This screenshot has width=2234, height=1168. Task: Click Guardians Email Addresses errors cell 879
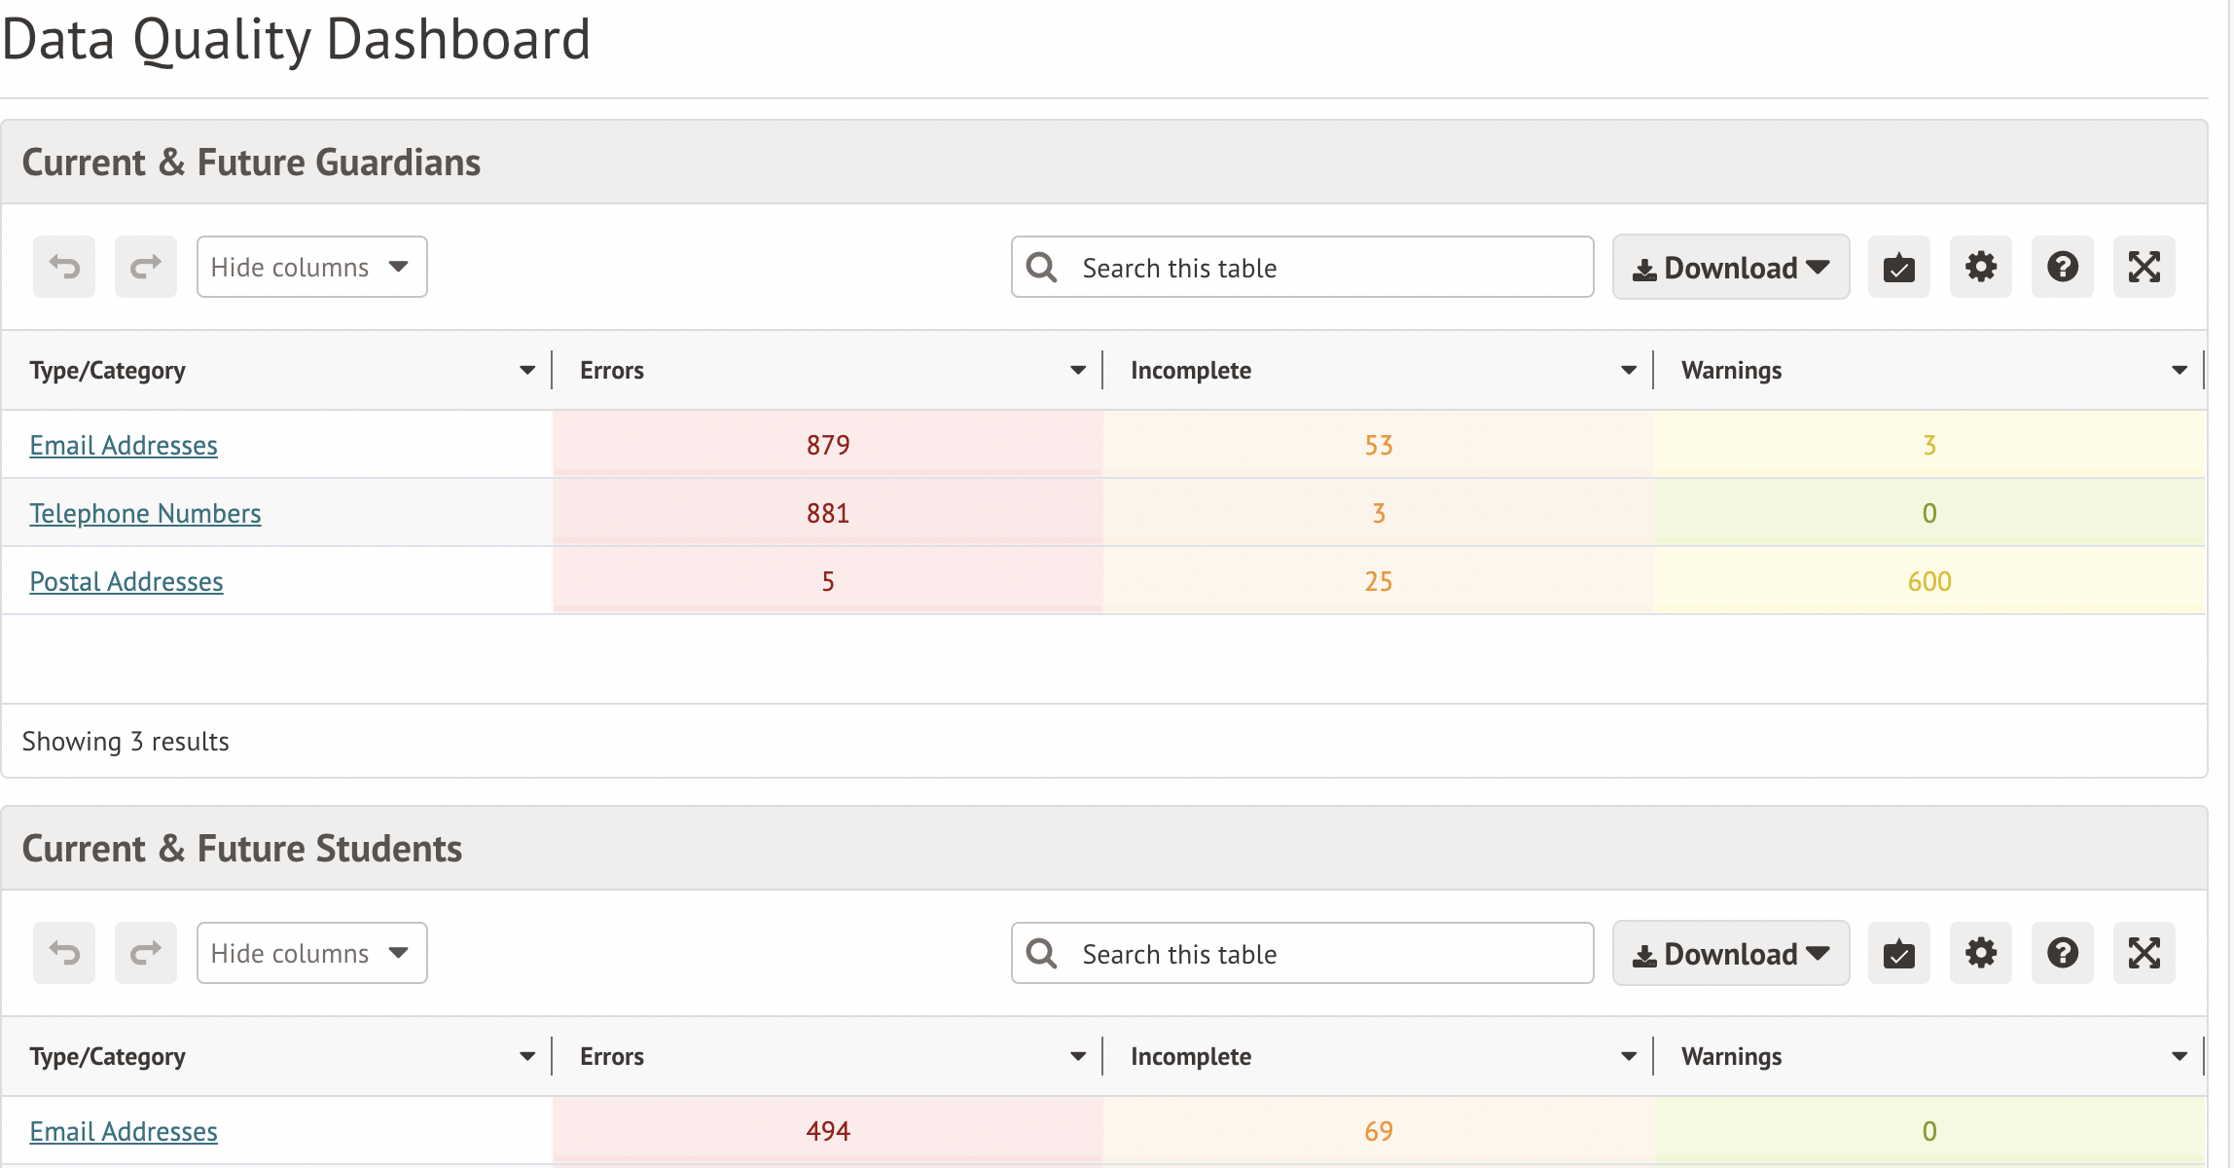[x=827, y=445]
